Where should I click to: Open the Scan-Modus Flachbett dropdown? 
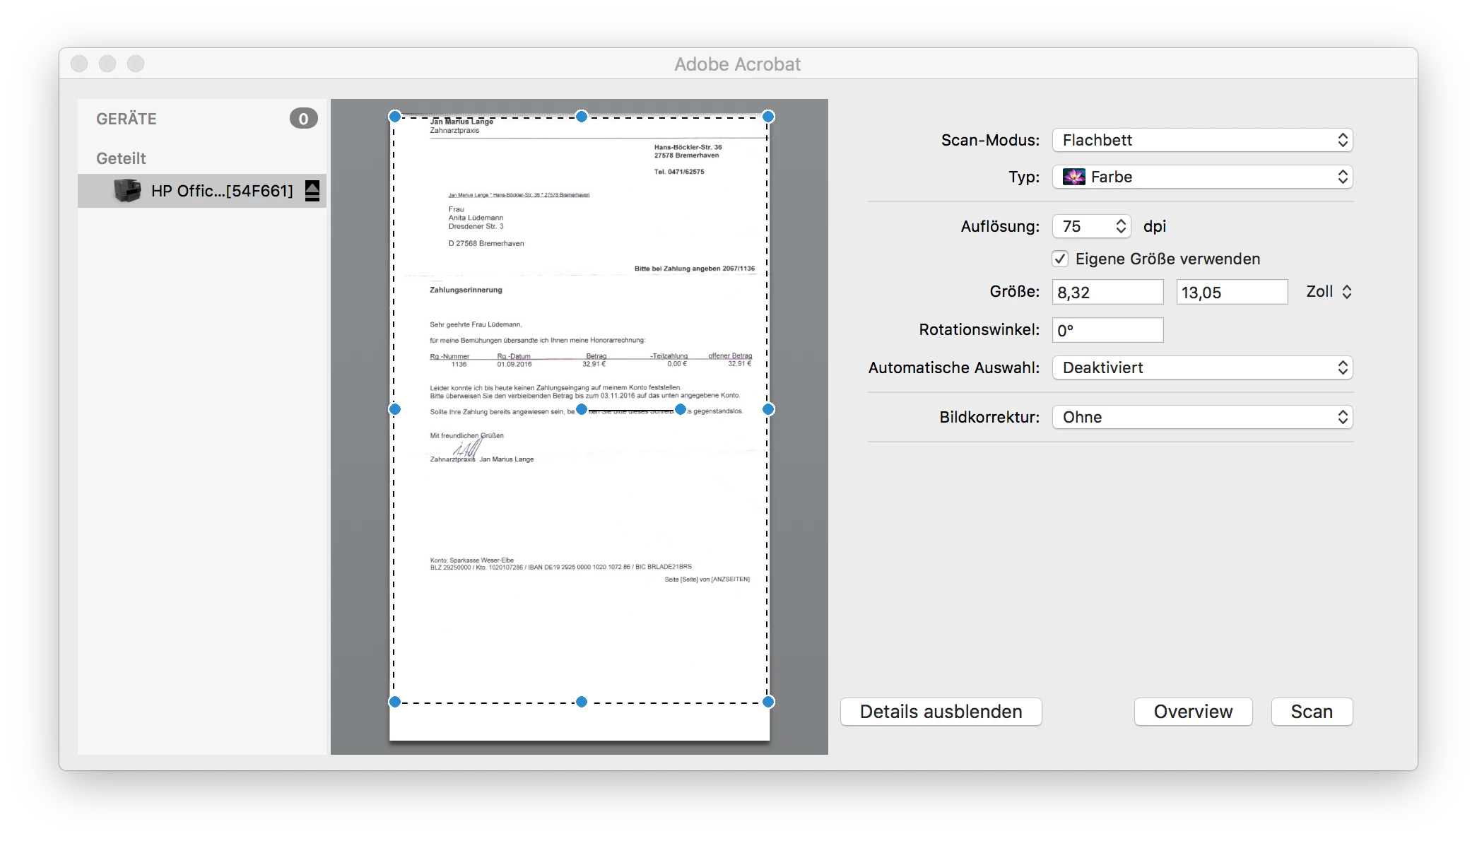pos(1202,140)
